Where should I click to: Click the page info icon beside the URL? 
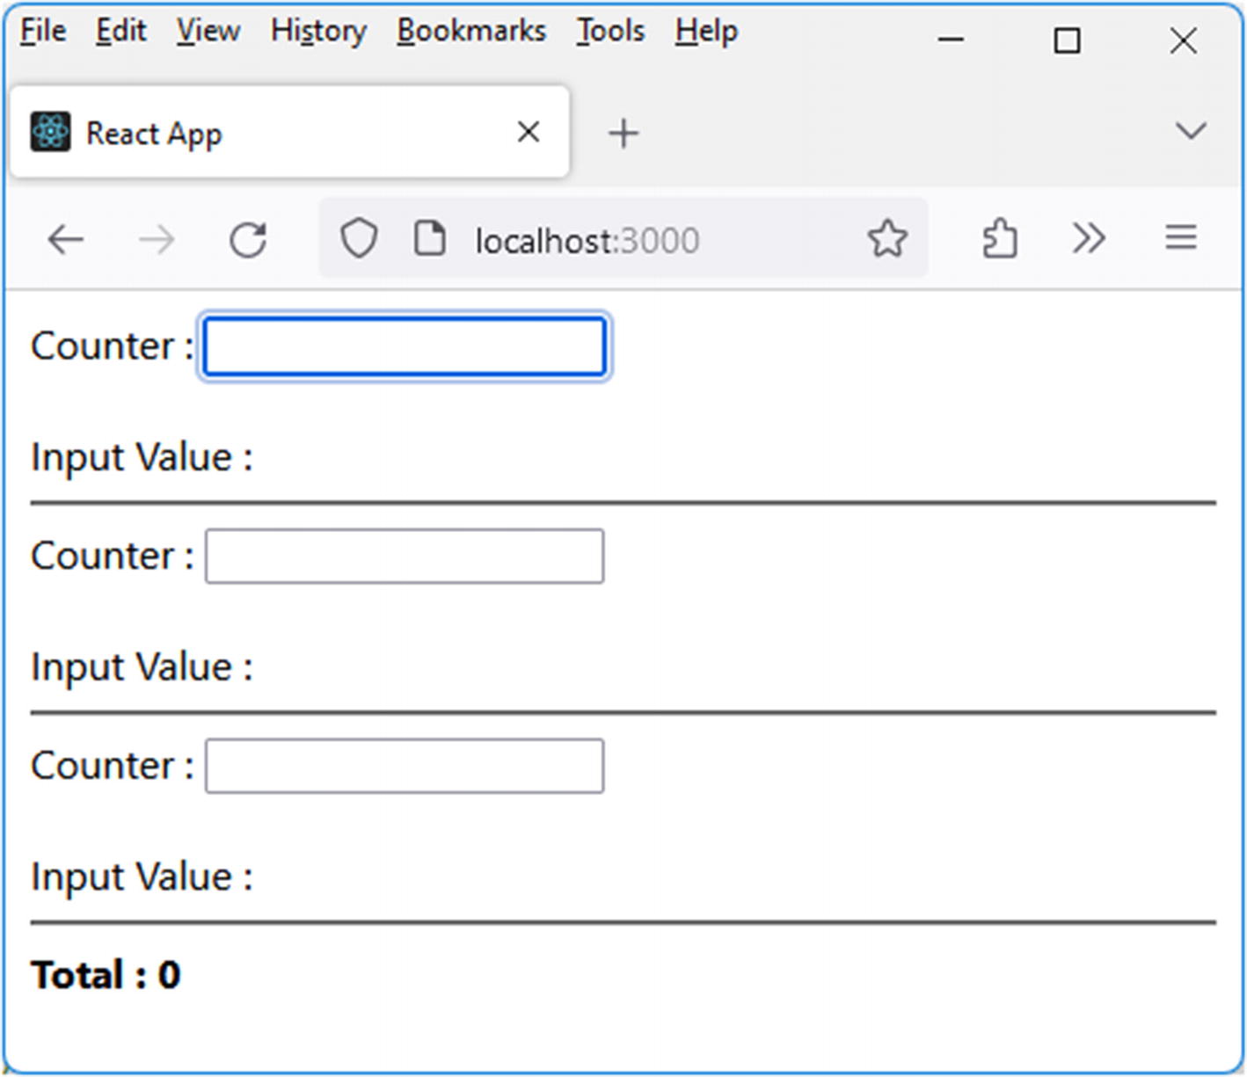(429, 238)
